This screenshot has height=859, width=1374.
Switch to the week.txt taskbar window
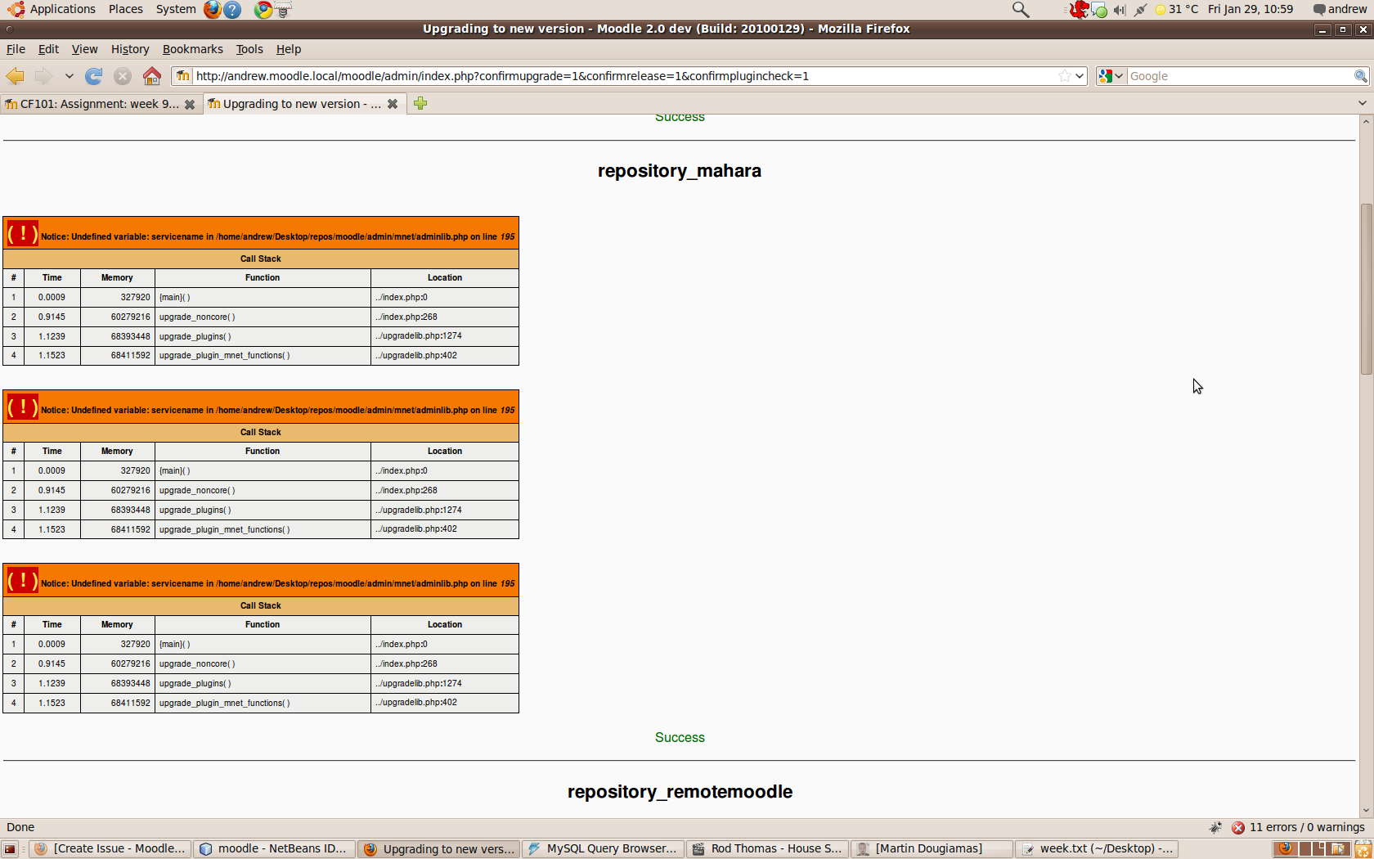pyautogui.click(x=1096, y=849)
